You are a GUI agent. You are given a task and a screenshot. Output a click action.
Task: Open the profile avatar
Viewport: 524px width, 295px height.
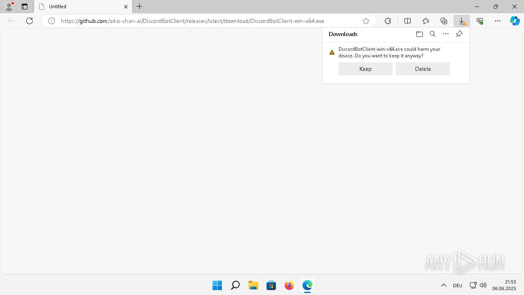coord(9,7)
